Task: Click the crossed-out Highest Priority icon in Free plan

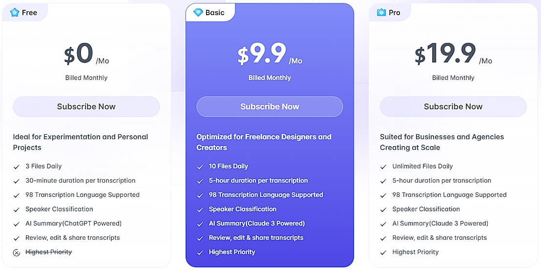Action: pos(17,252)
